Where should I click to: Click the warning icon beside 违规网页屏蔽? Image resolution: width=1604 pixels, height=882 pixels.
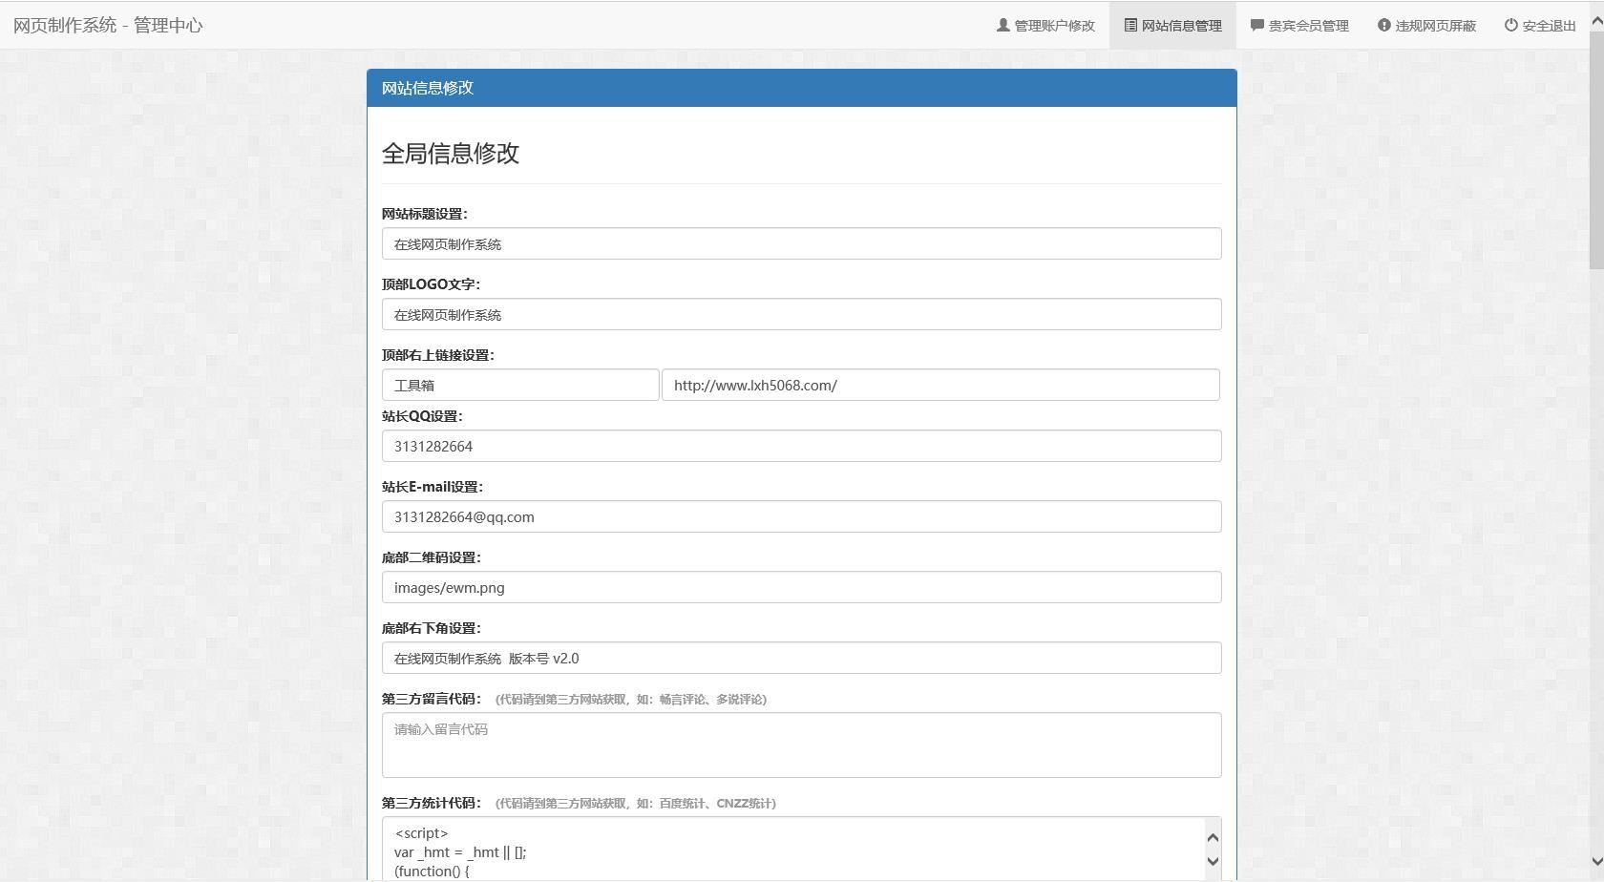point(1384,25)
